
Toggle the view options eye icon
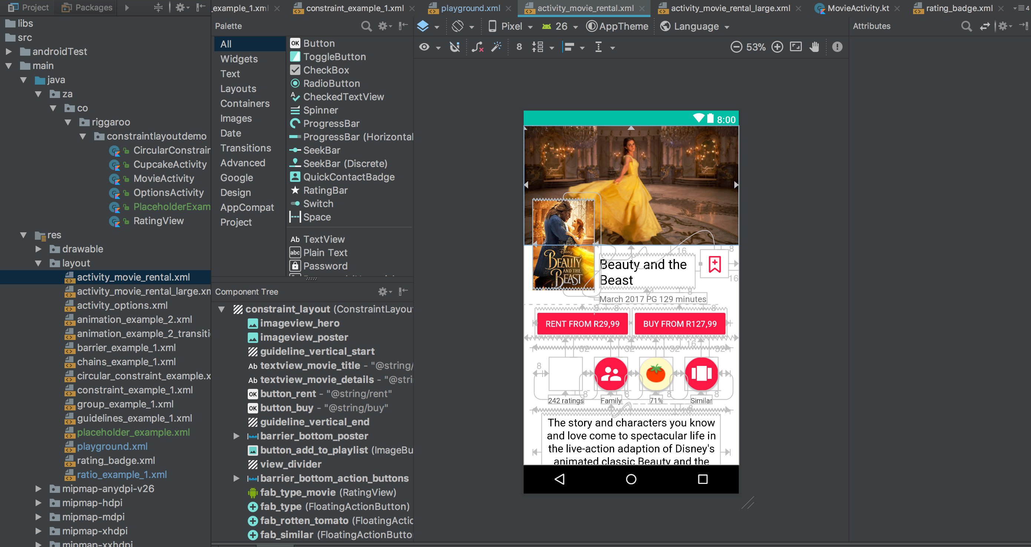pyautogui.click(x=424, y=47)
